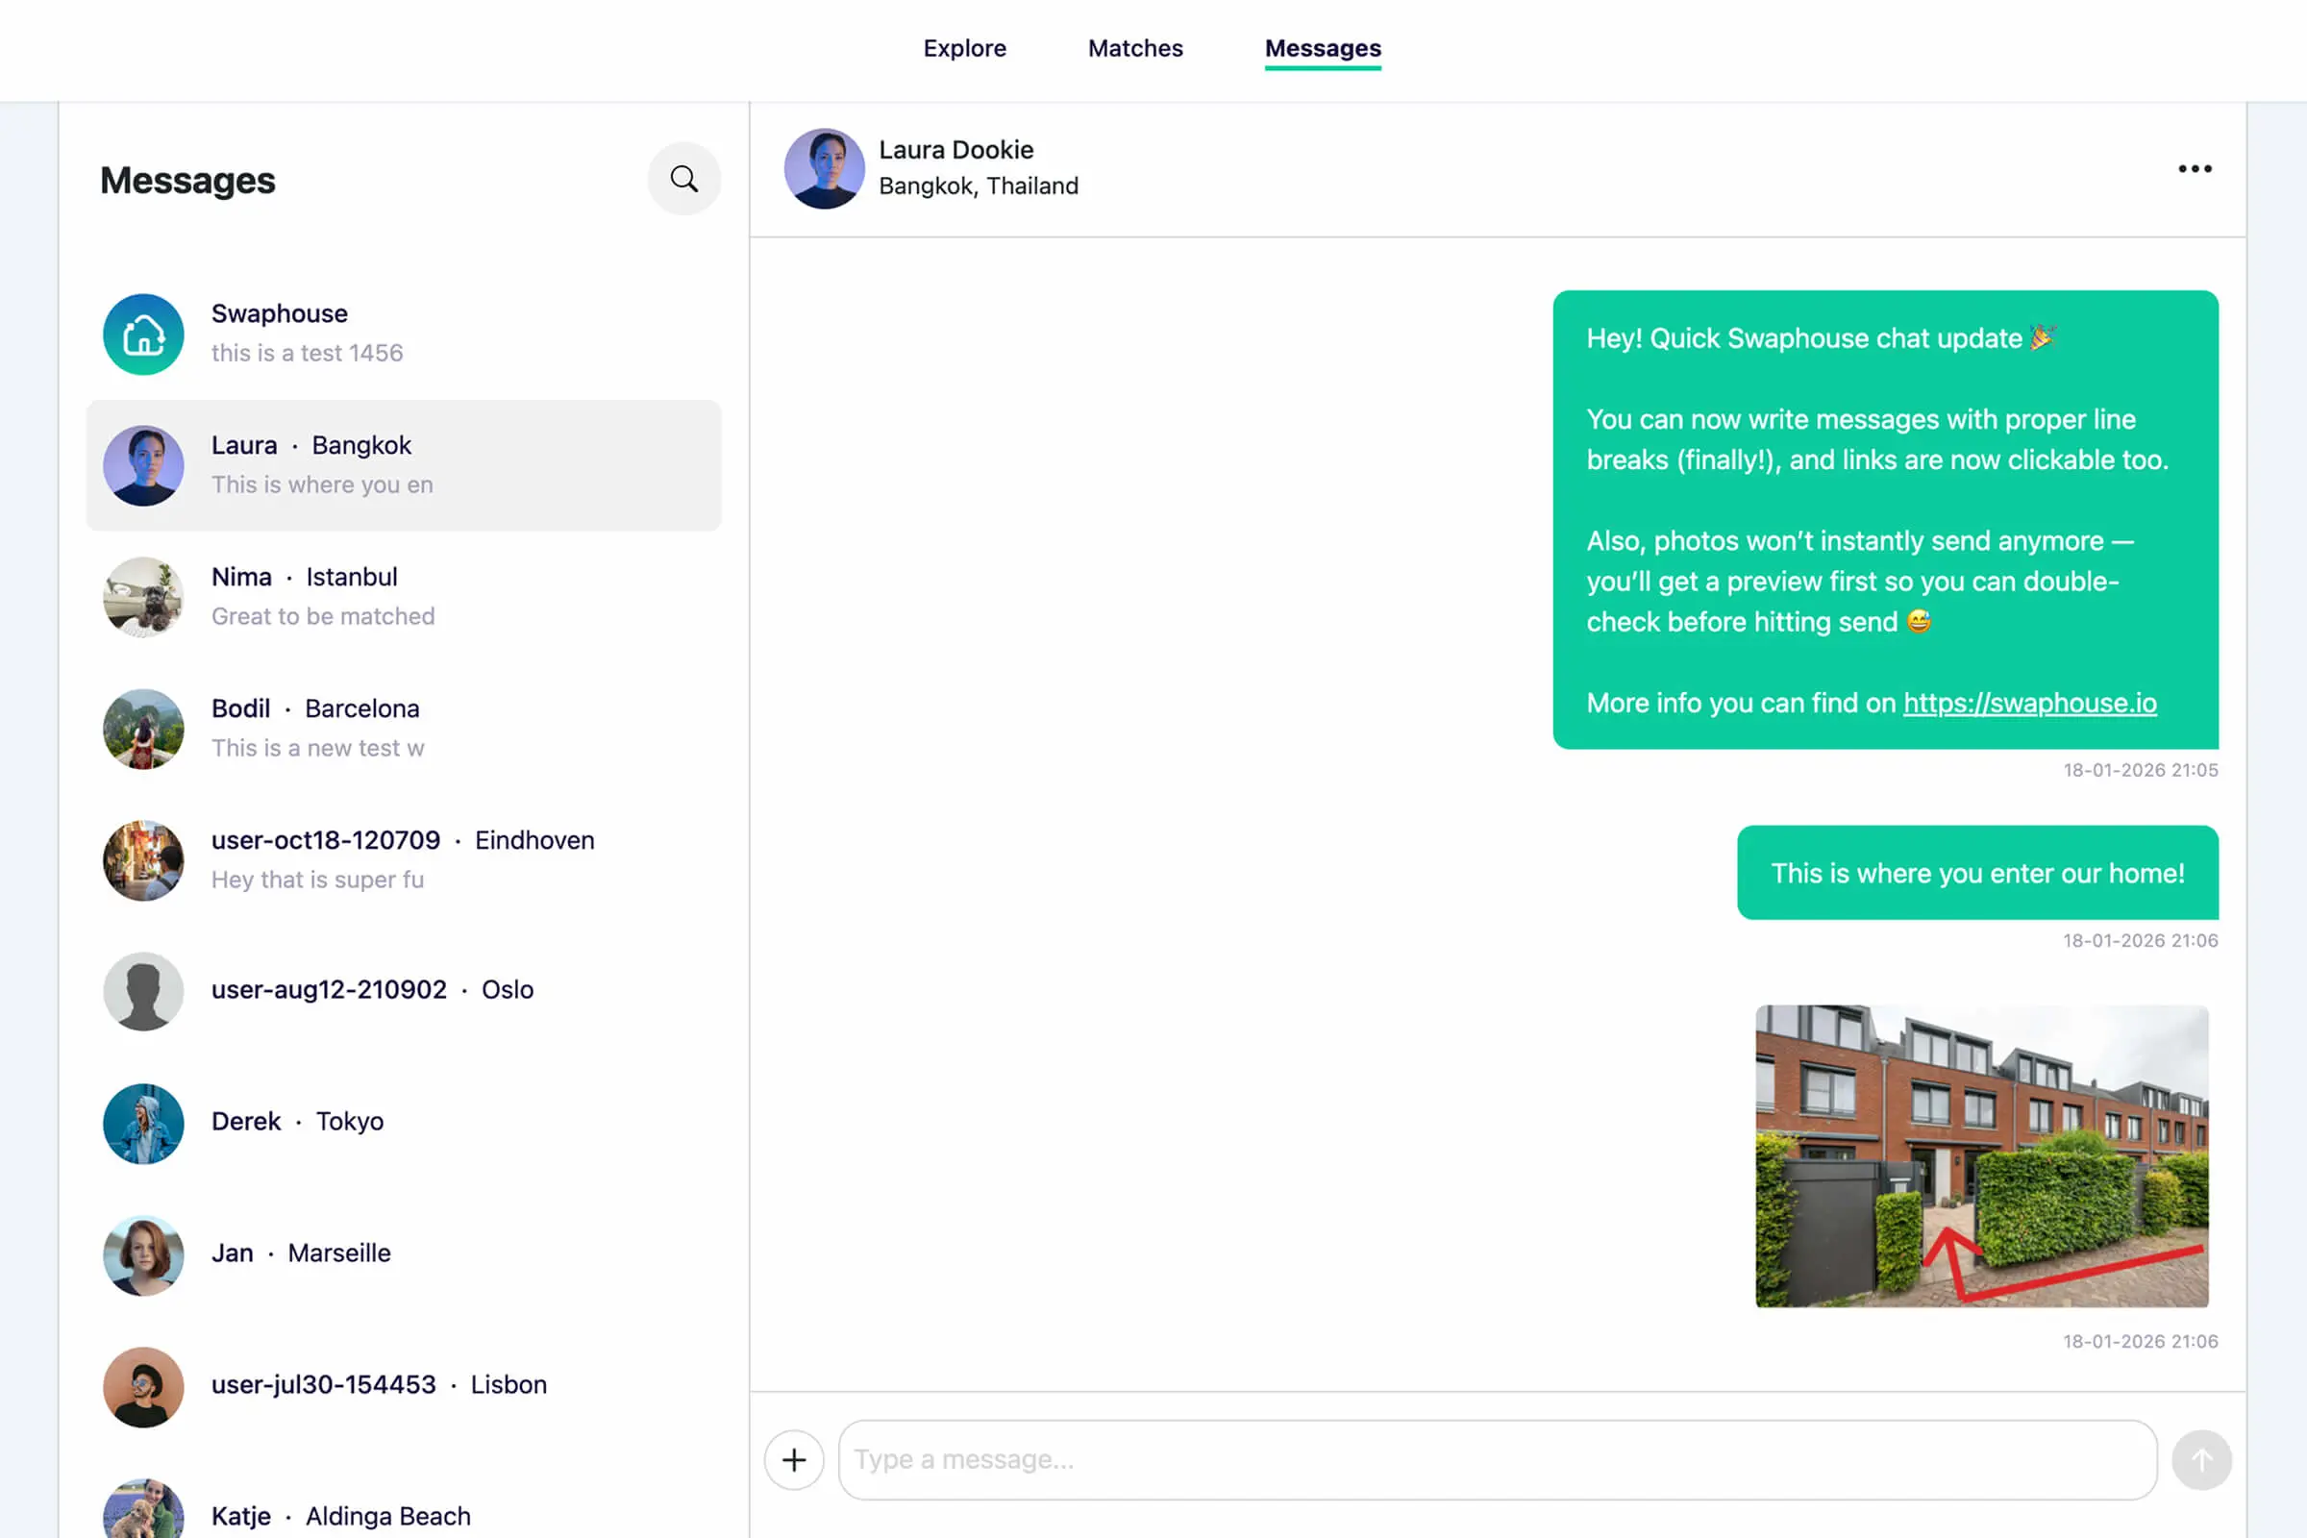Open the three-dot chat options menu
Viewport: 2307px width, 1538px height.
[2194, 169]
